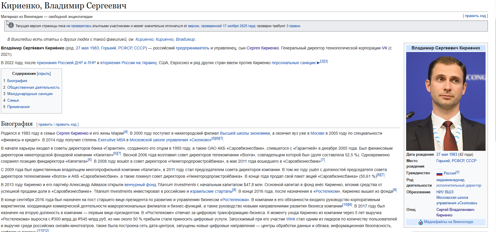
Task: Click 'править код' beside the 'Материал из Википедии' line
Action: tap(475, 16)
